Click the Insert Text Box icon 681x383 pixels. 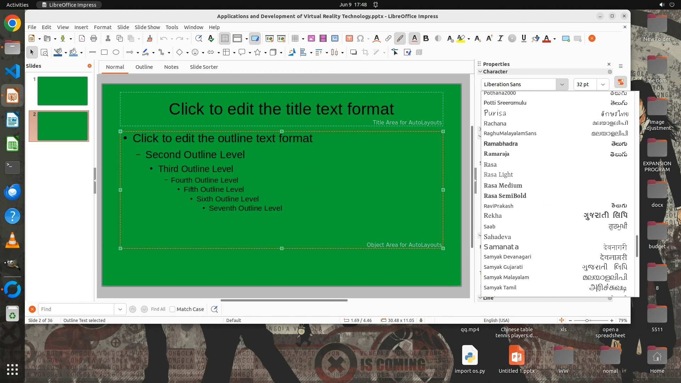pyautogui.click(x=349, y=39)
